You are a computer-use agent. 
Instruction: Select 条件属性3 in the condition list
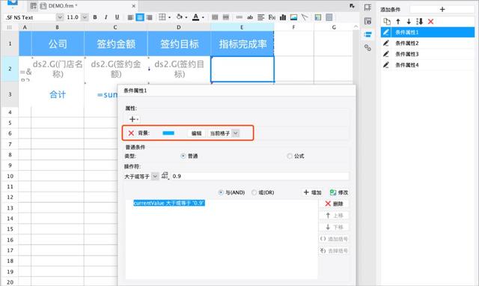427,54
